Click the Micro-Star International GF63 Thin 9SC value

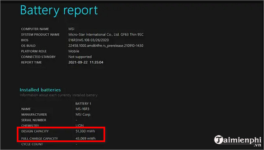point(106,35)
